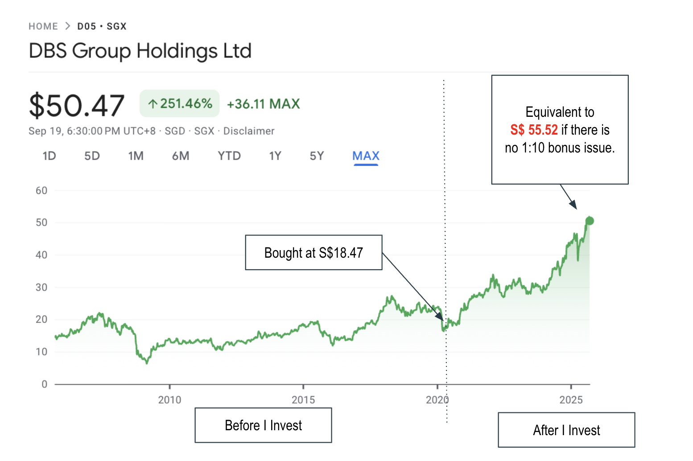The width and height of the screenshot is (693, 461).
Task: Choose the 5Y chart range
Action: tap(317, 156)
